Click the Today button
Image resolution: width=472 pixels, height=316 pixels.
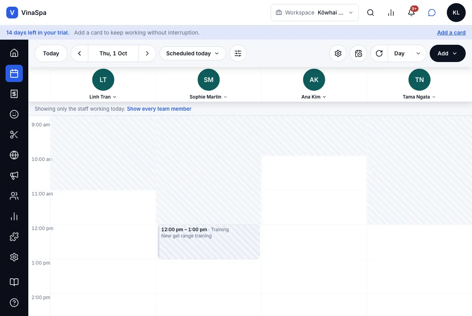[x=51, y=53]
